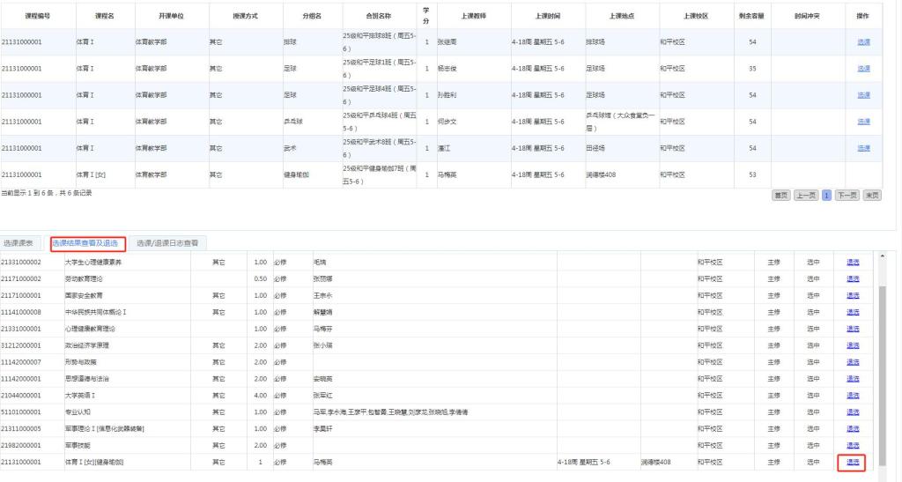Screen dimensions: 902x482
Task: Open the 选课/退课日志查看 tab
Action: [x=167, y=242]
